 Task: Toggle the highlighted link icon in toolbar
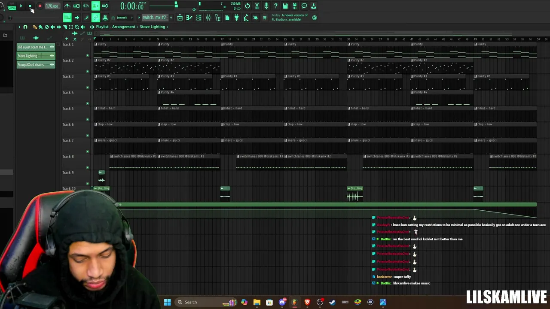[95, 18]
